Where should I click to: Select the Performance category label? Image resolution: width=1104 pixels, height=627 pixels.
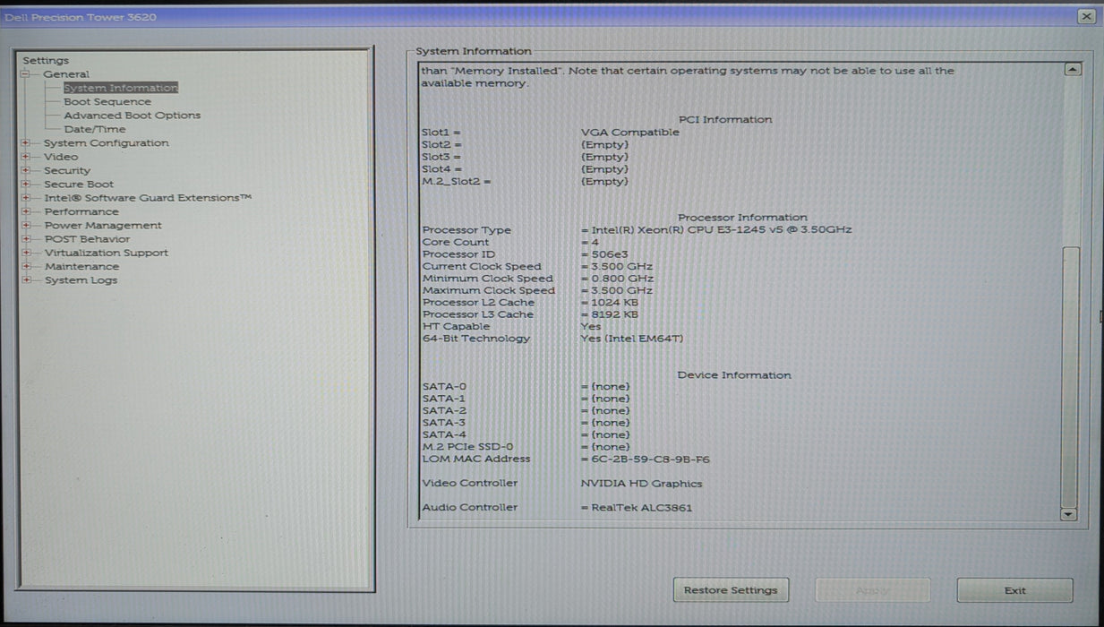[x=81, y=211]
